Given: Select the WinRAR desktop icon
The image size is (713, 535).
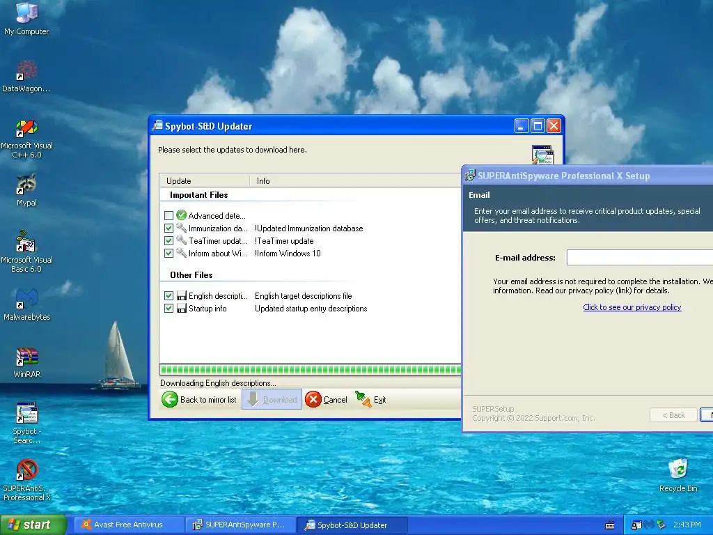Looking at the screenshot, I should click(x=26, y=362).
